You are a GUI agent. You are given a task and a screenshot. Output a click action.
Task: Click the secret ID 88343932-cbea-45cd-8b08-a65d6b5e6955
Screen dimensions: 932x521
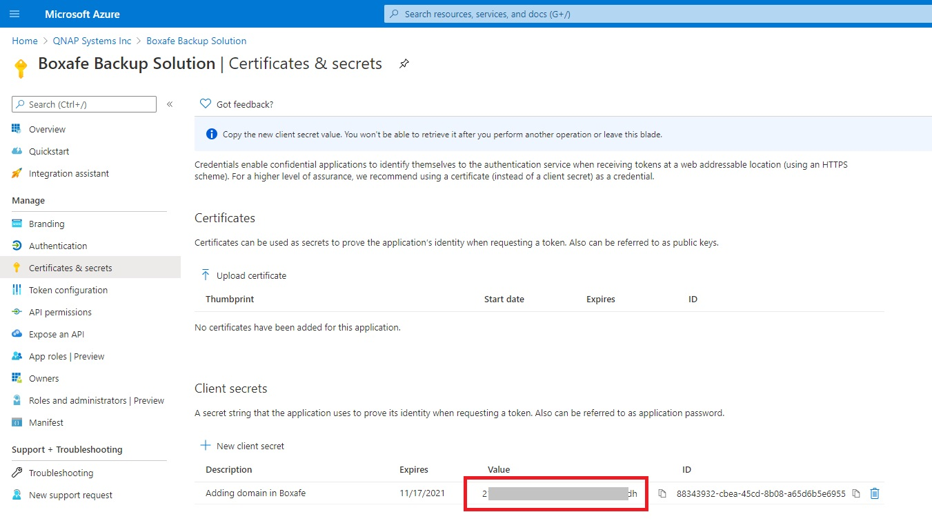[x=761, y=493]
